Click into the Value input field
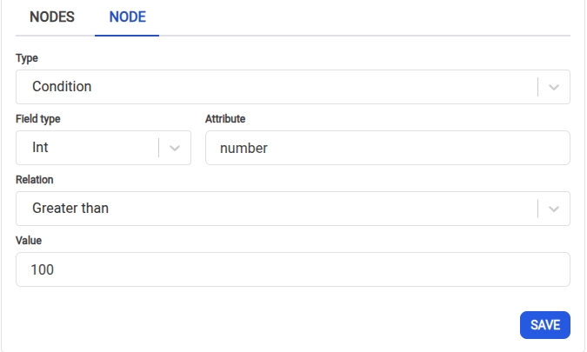Image resolution: width=587 pixels, height=352 pixels. pos(292,269)
